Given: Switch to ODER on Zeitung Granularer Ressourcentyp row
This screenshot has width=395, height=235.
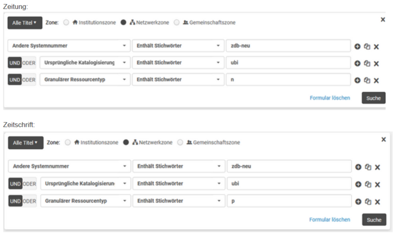Looking at the screenshot, I should [29, 80].
